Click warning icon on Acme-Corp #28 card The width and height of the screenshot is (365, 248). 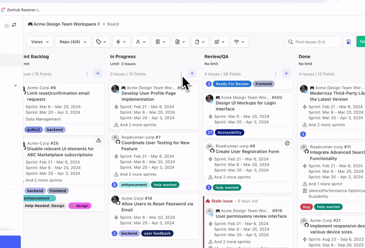99,140
